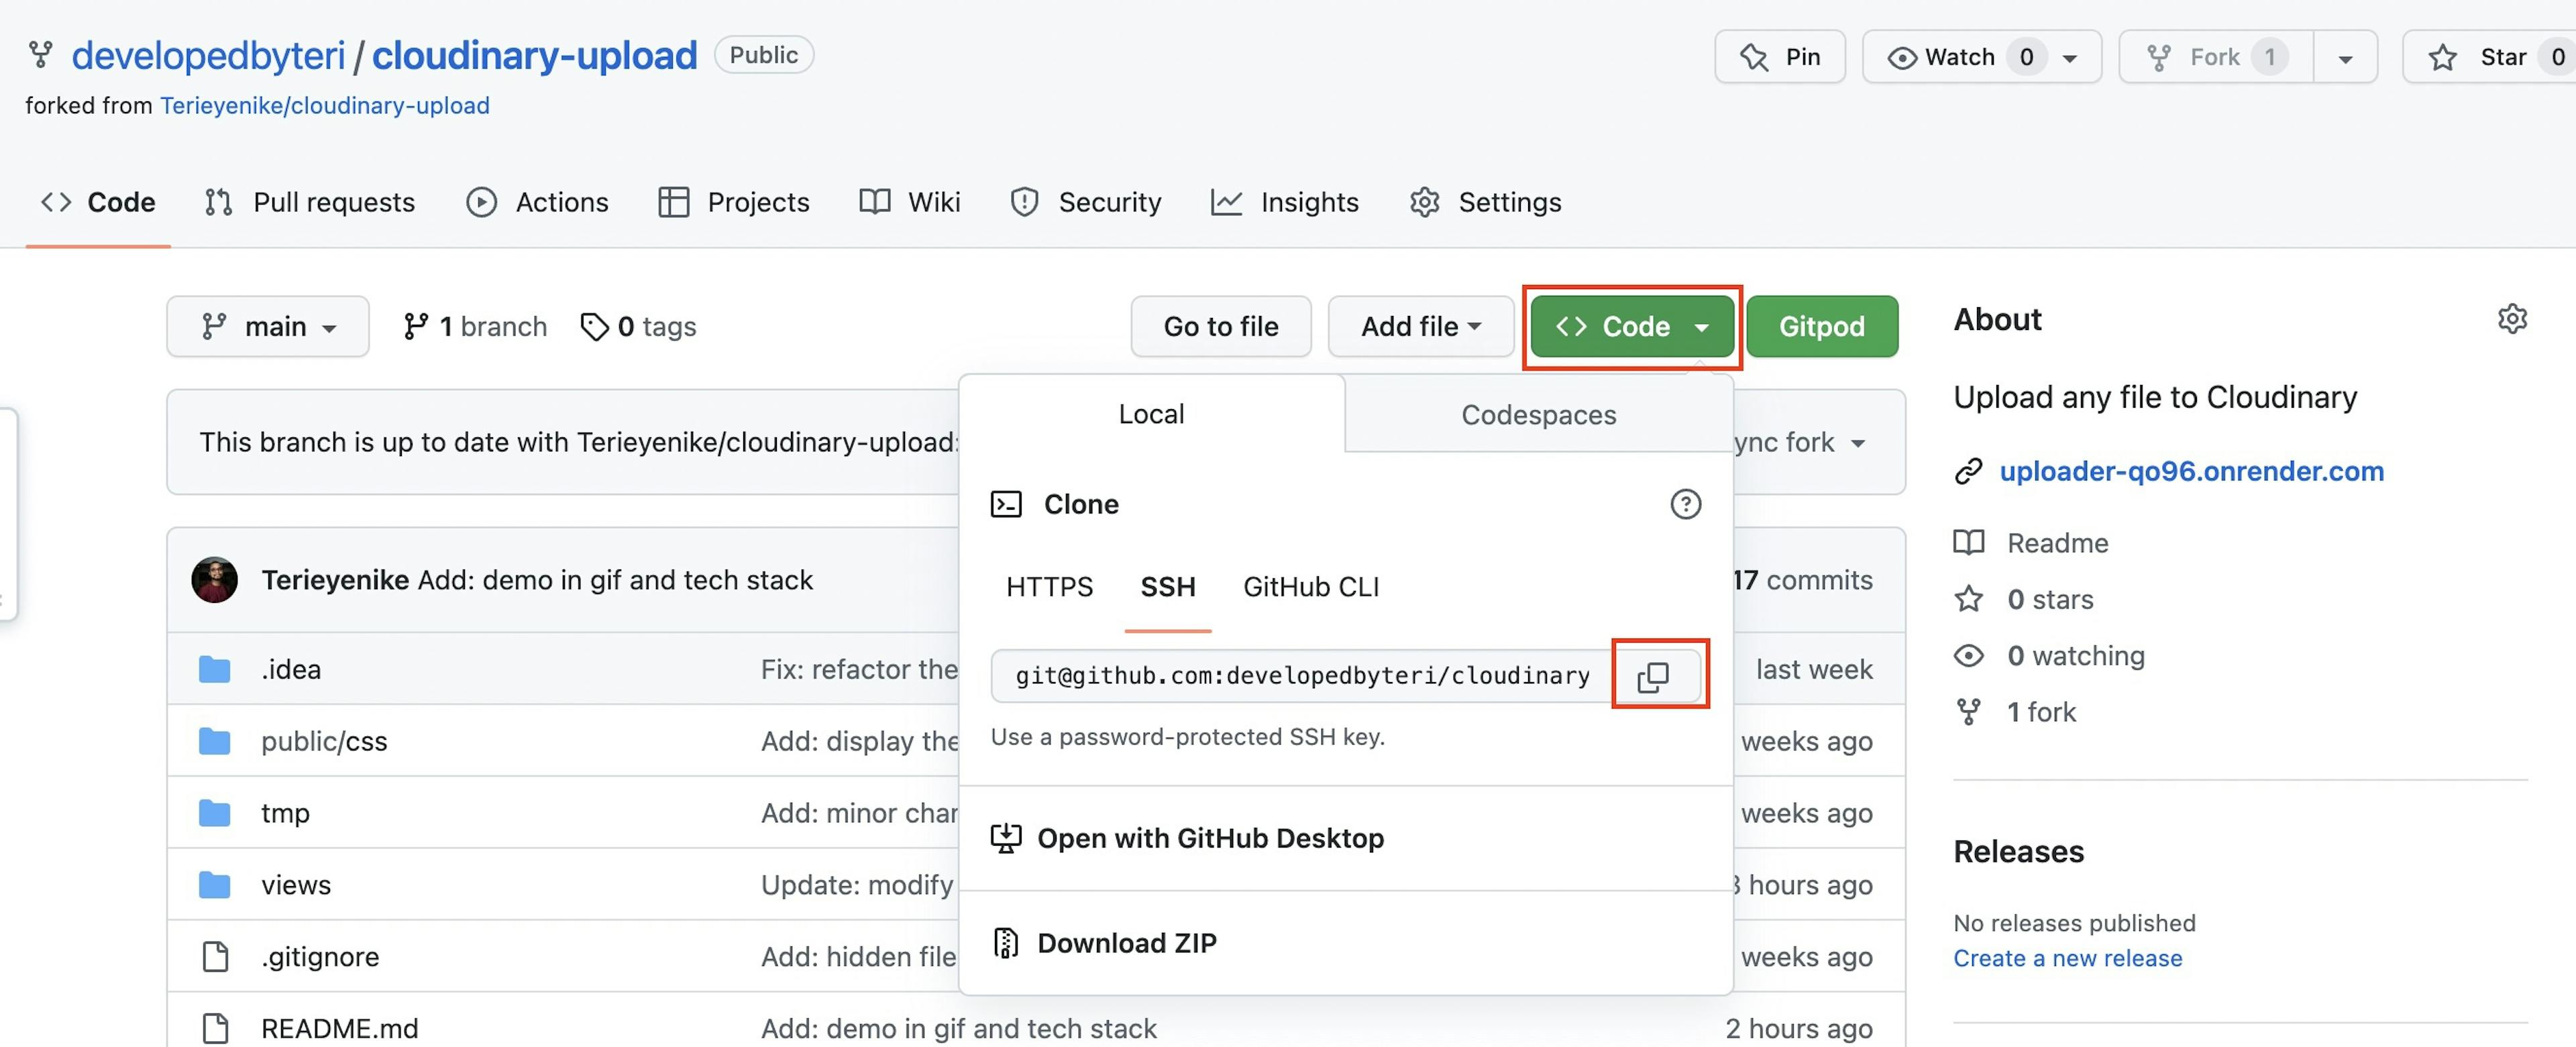Switch to Projects tab
The width and height of the screenshot is (2576, 1047).
[x=733, y=202]
